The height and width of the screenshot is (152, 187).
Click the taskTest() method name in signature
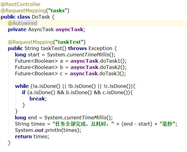[x=53, y=48]
